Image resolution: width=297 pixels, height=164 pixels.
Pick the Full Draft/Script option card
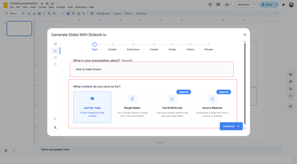click(172, 107)
